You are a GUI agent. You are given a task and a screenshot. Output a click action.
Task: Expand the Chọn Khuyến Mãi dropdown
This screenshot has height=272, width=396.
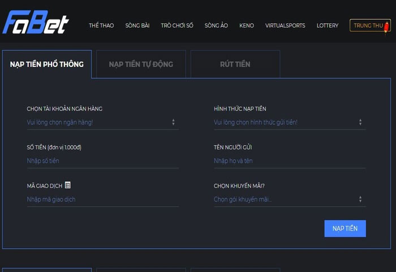[x=289, y=199]
